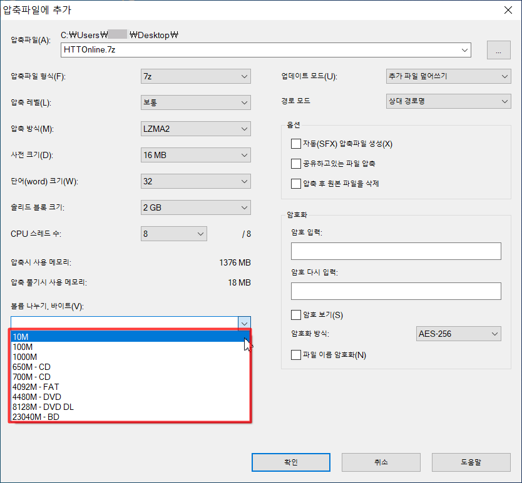Click the browse '...' button for archive path
The height and width of the screenshot is (483, 522).
point(498,50)
